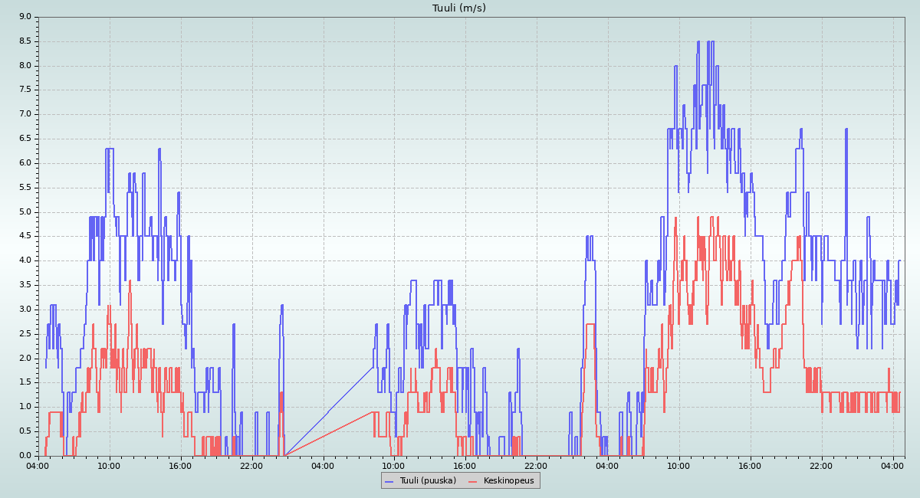Click the 0.0 y-axis tick label
Image resolution: width=920 pixels, height=498 pixels.
coord(25,456)
